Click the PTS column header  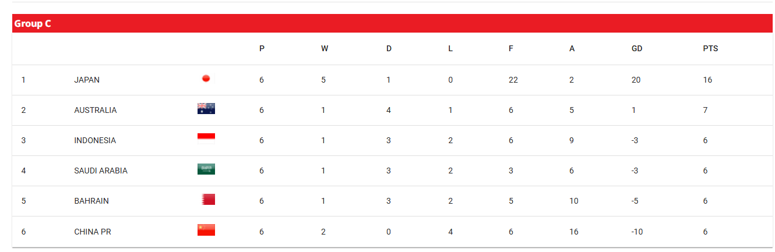pyautogui.click(x=710, y=49)
